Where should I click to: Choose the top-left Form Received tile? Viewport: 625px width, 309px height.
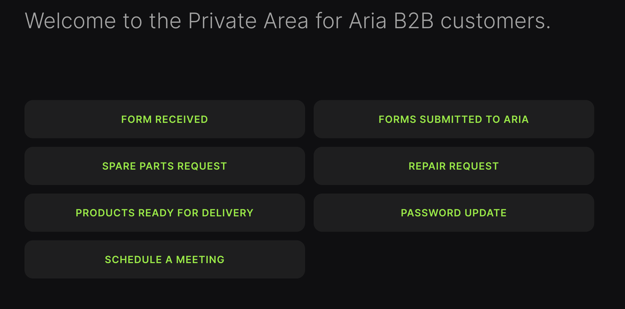165,119
